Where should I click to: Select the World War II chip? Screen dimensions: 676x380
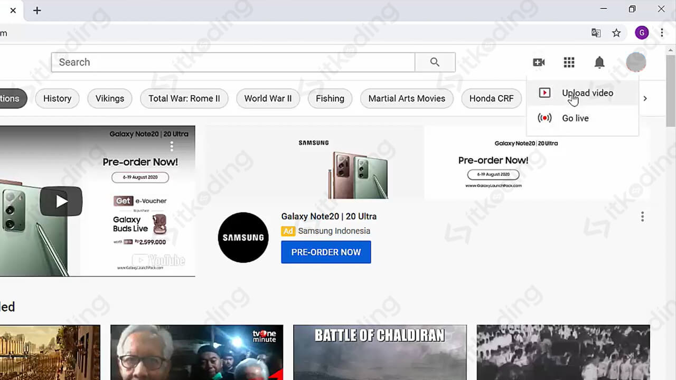(x=268, y=98)
